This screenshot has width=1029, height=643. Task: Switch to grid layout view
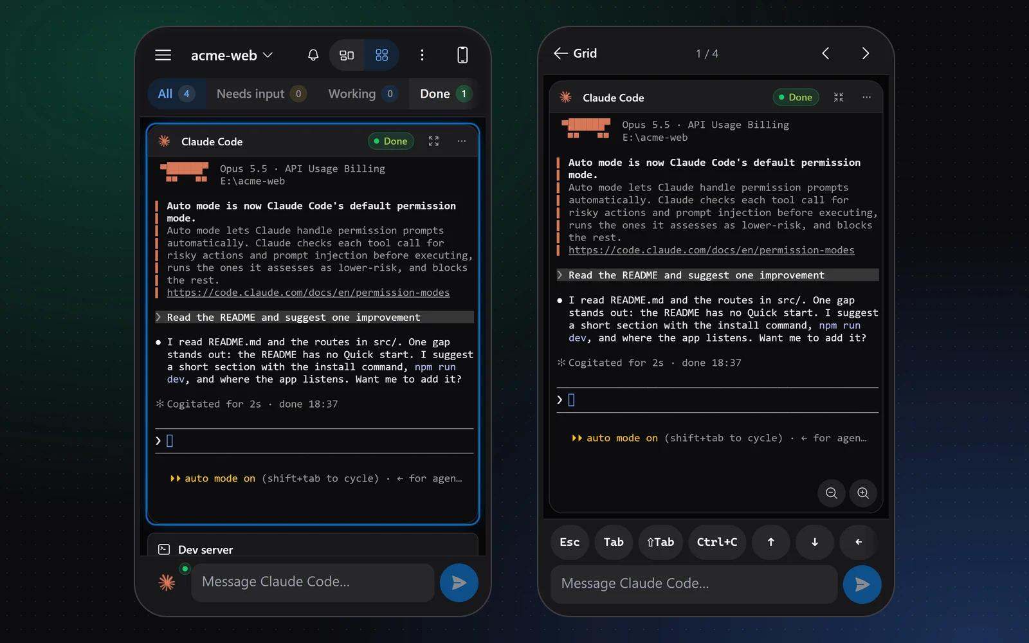[382, 55]
